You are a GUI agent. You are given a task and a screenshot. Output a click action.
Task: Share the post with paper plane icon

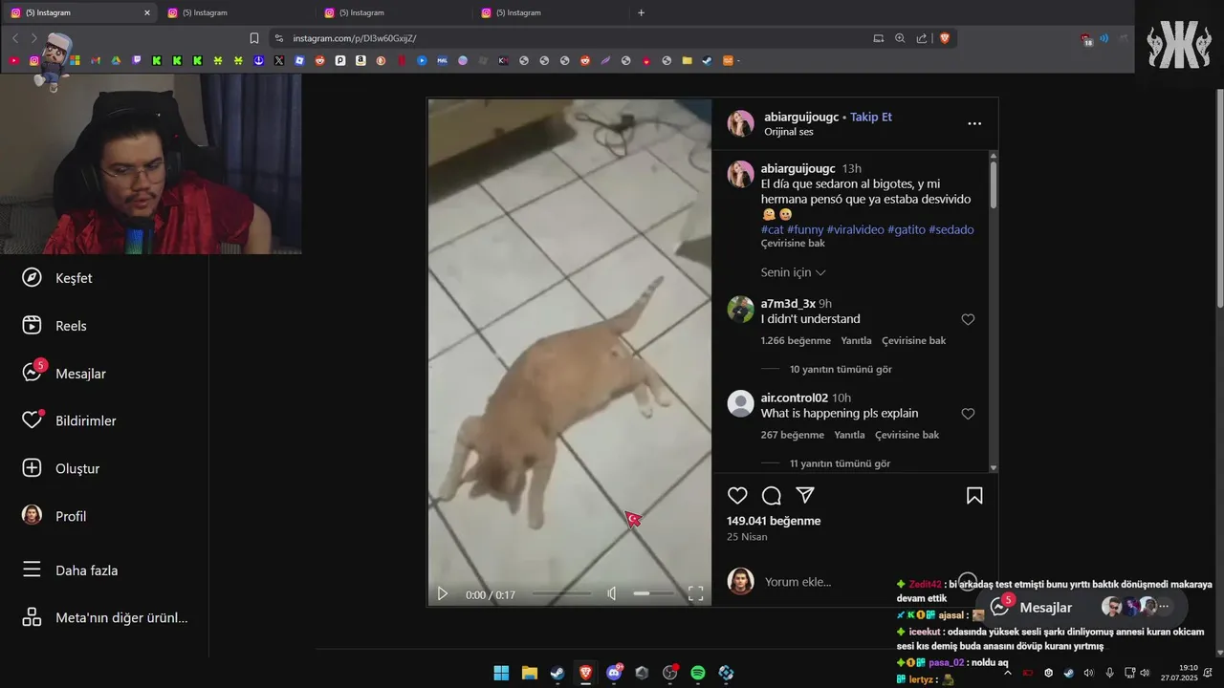(805, 495)
